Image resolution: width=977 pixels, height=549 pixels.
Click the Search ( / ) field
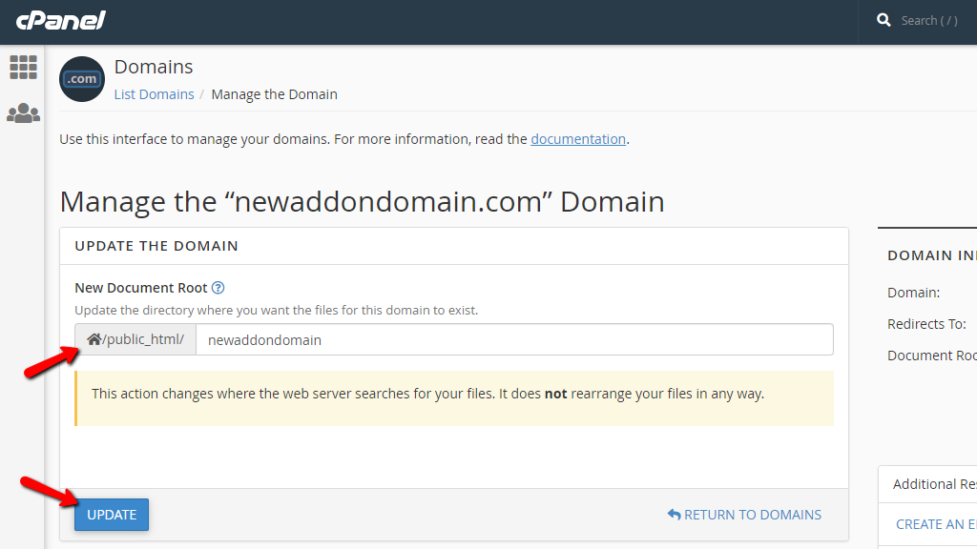pyautogui.click(x=927, y=19)
